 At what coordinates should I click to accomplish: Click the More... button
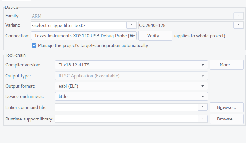pyautogui.click(x=226, y=65)
